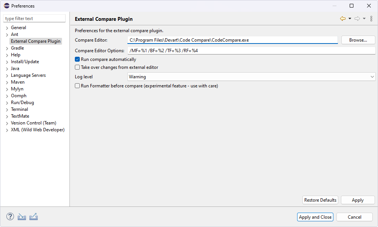Select TextMate preferences page
Screen dimensions: 378x227
20,116
